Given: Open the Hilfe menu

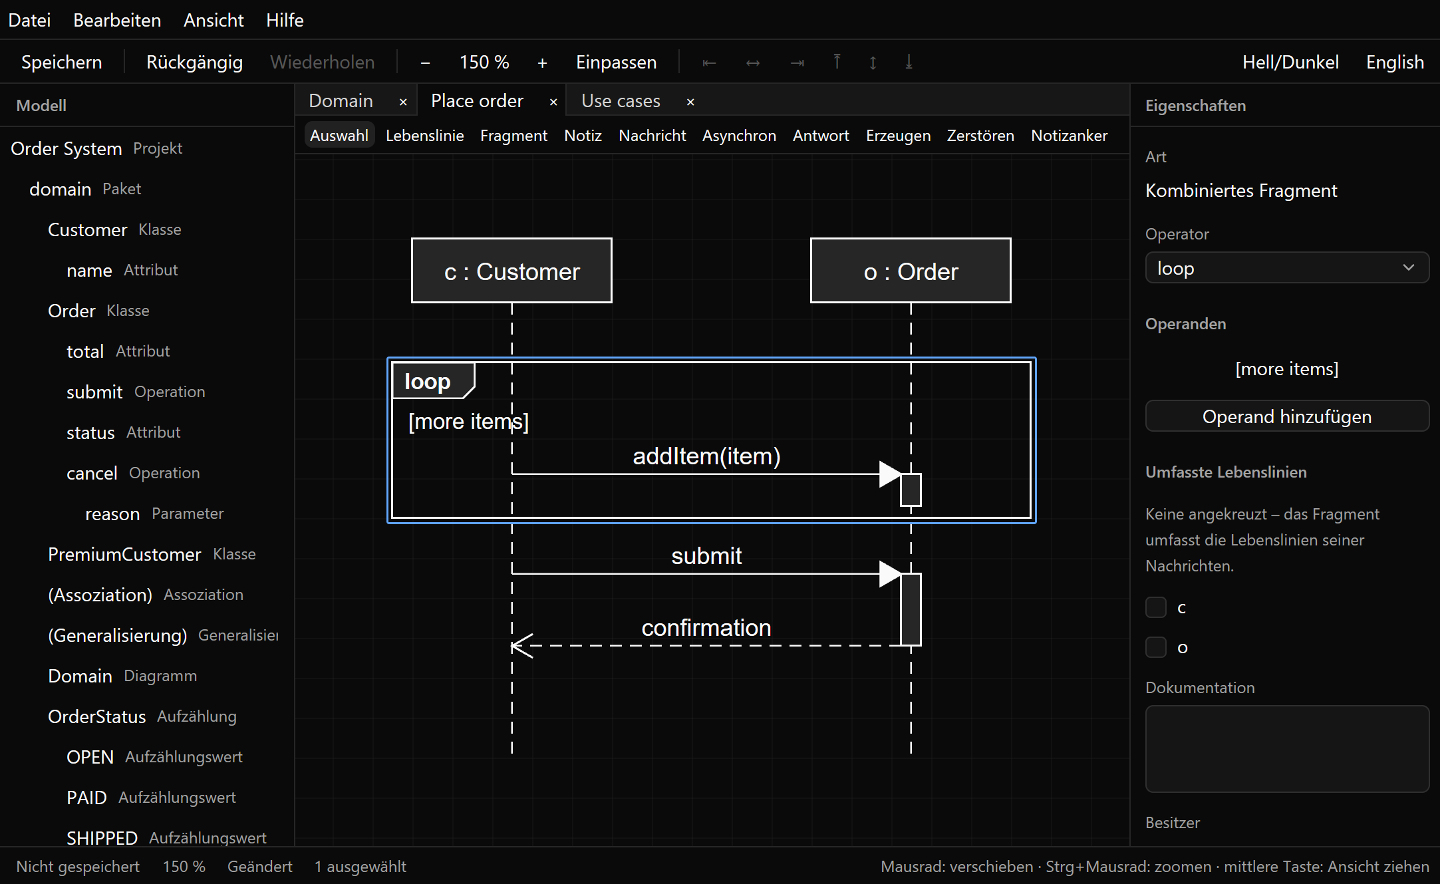Looking at the screenshot, I should pyautogui.click(x=285, y=20).
